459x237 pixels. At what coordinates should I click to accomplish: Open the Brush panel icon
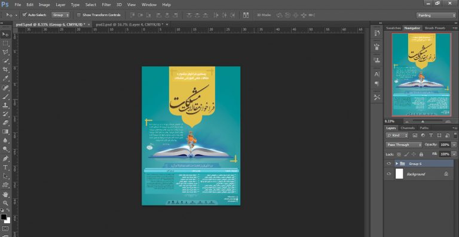pyautogui.click(x=377, y=46)
